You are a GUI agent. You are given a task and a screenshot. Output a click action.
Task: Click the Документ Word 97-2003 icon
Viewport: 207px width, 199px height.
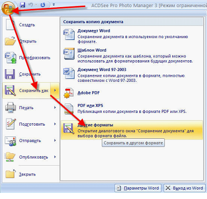69,73
